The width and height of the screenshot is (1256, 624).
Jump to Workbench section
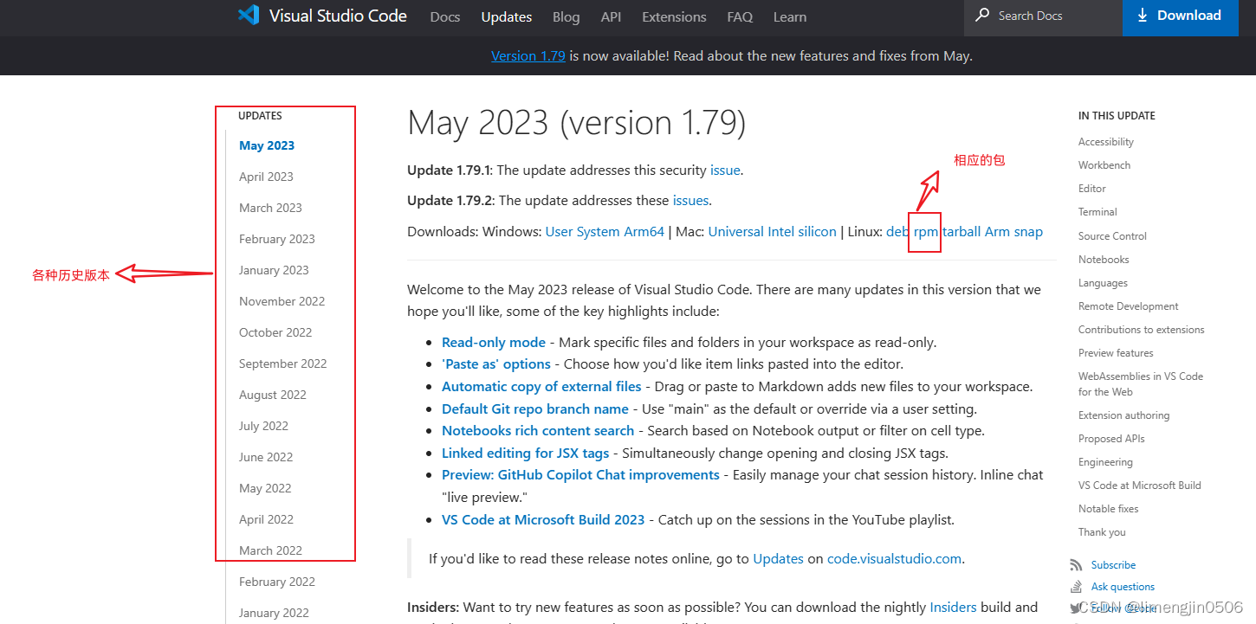pos(1104,165)
